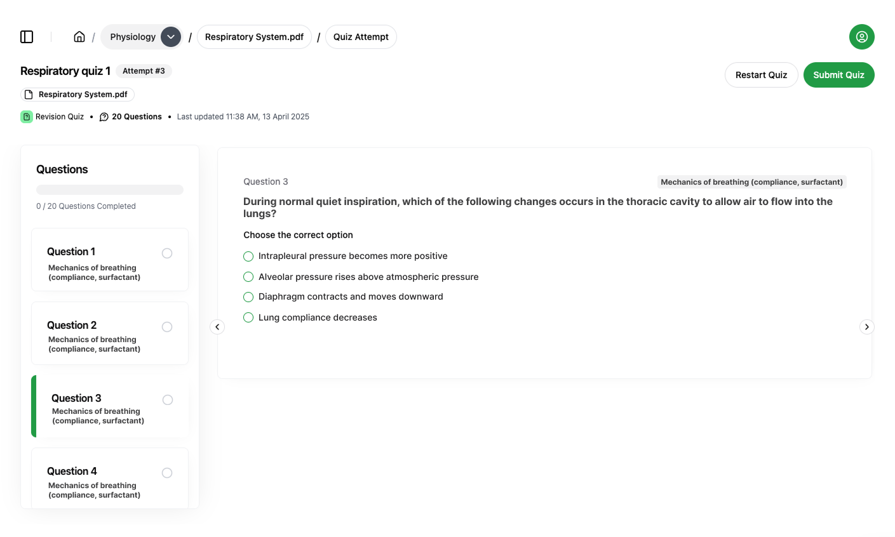Click the Restart Quiz button
This screenshot has width=895, height=537.
tap(761, 75)
